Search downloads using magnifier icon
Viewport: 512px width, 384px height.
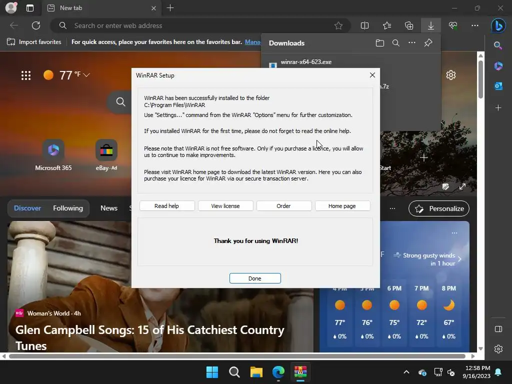click(x=396, y=43)
